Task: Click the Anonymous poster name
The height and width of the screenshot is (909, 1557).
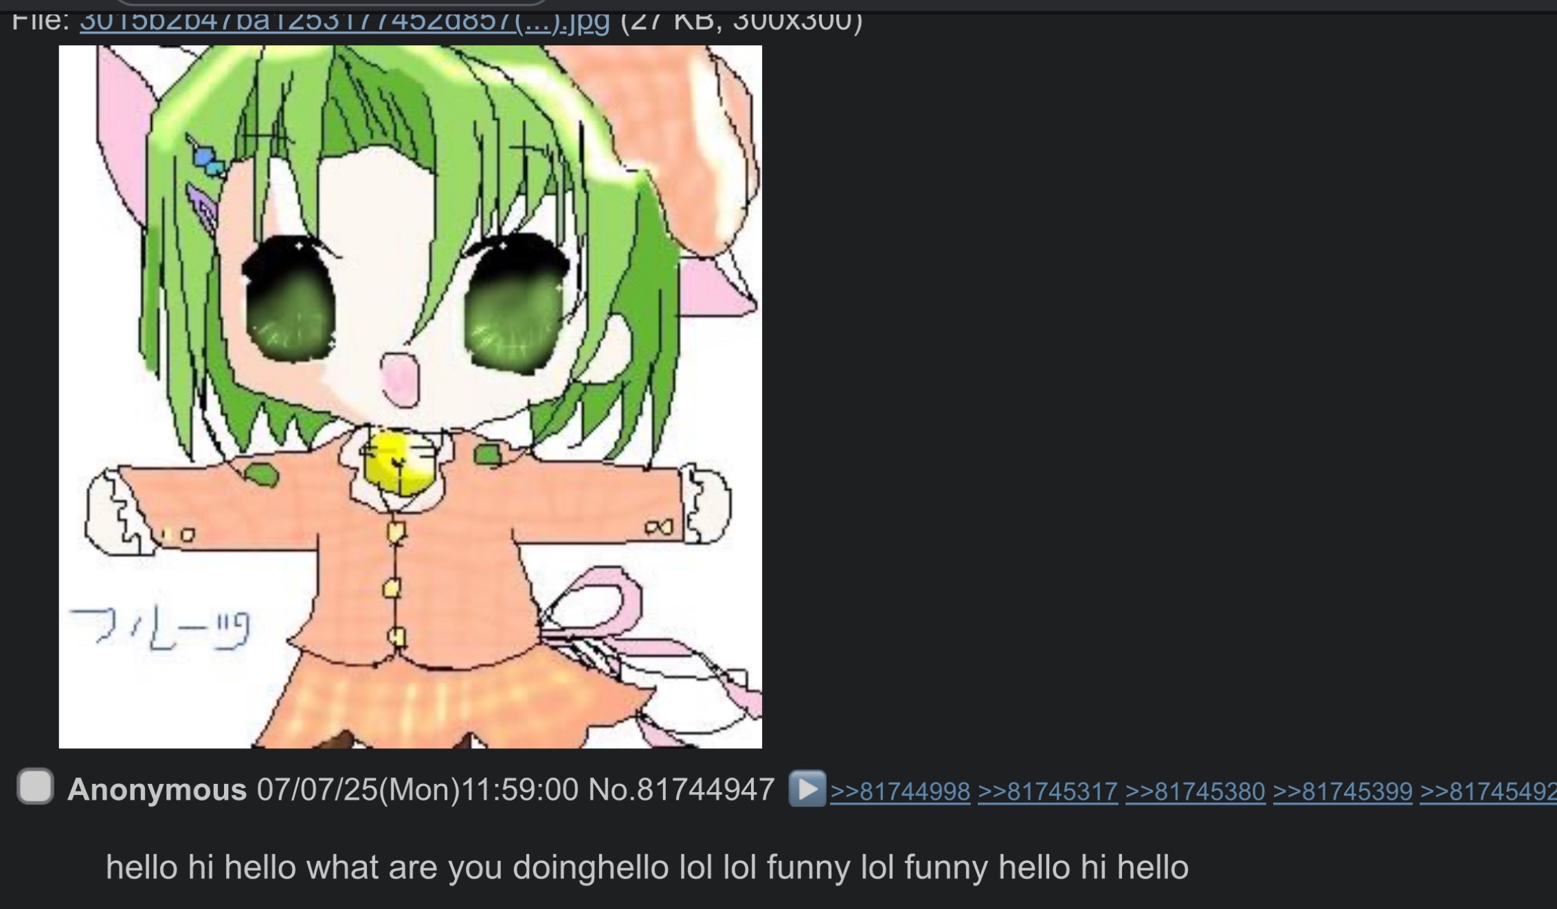Action: [157, 789]
